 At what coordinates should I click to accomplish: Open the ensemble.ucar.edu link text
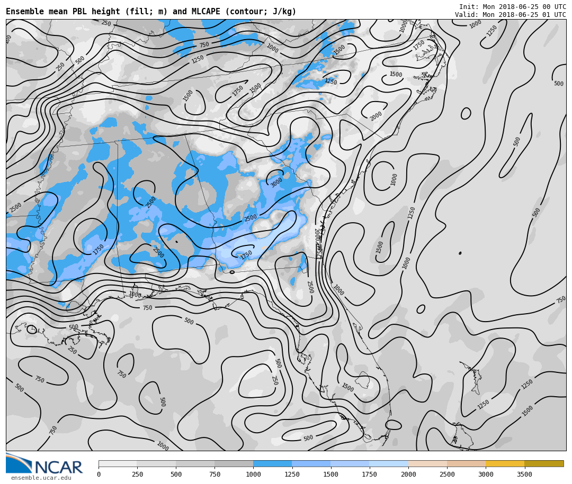(41, 478)
